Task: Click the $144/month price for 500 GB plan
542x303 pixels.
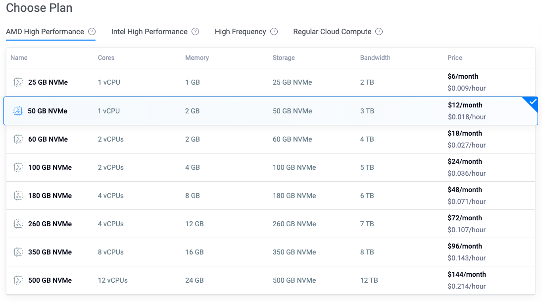Action: tap(466, 274)
